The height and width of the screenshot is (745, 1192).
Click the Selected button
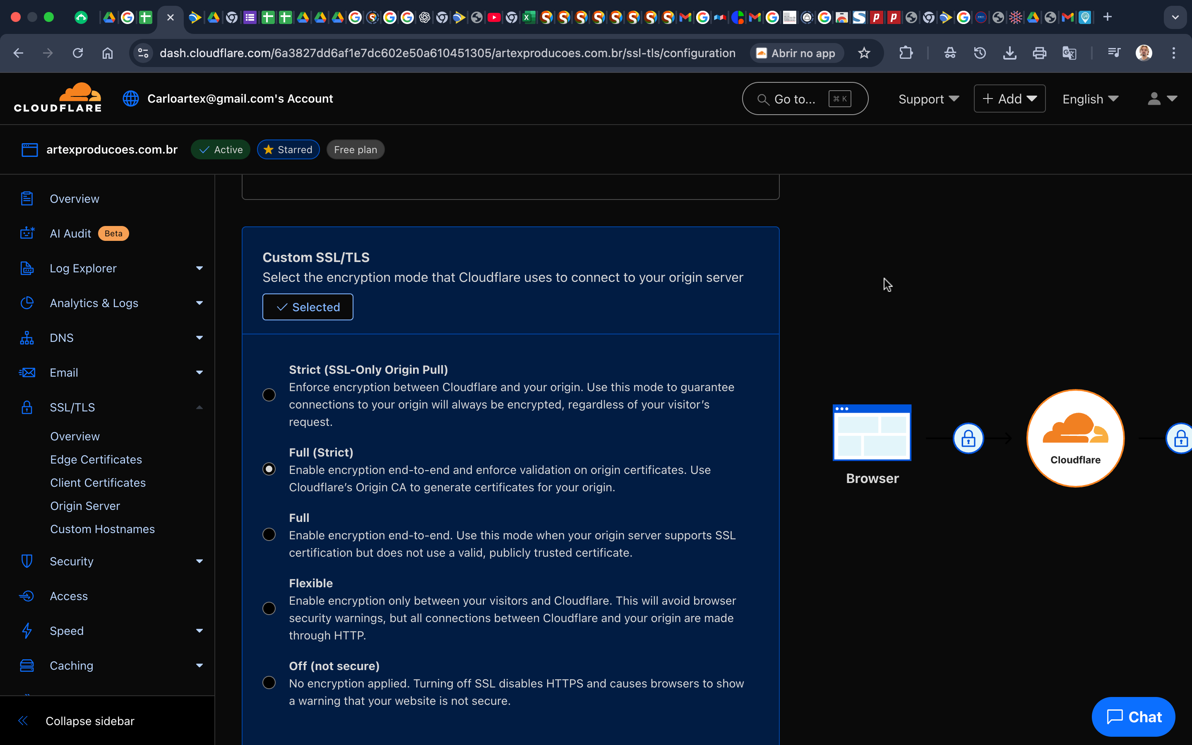(308, 307)
